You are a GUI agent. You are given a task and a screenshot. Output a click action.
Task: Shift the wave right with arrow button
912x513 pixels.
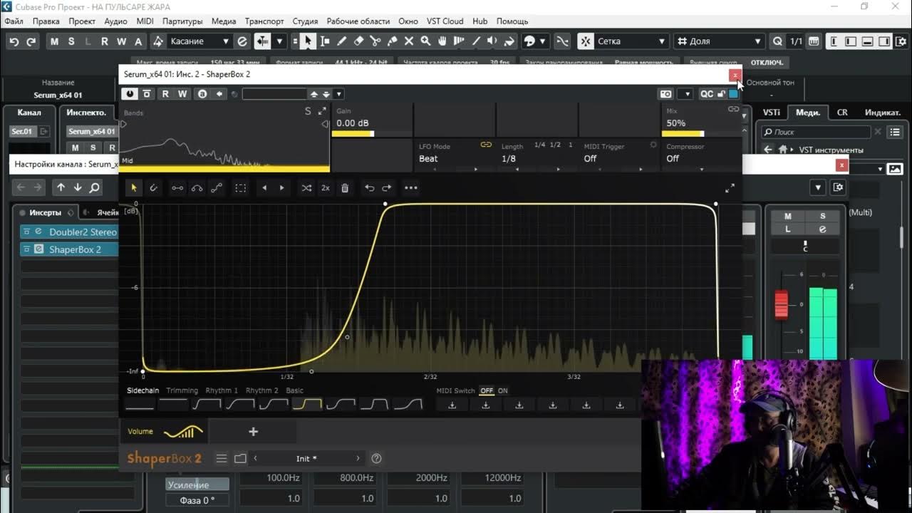coord(281,188)
